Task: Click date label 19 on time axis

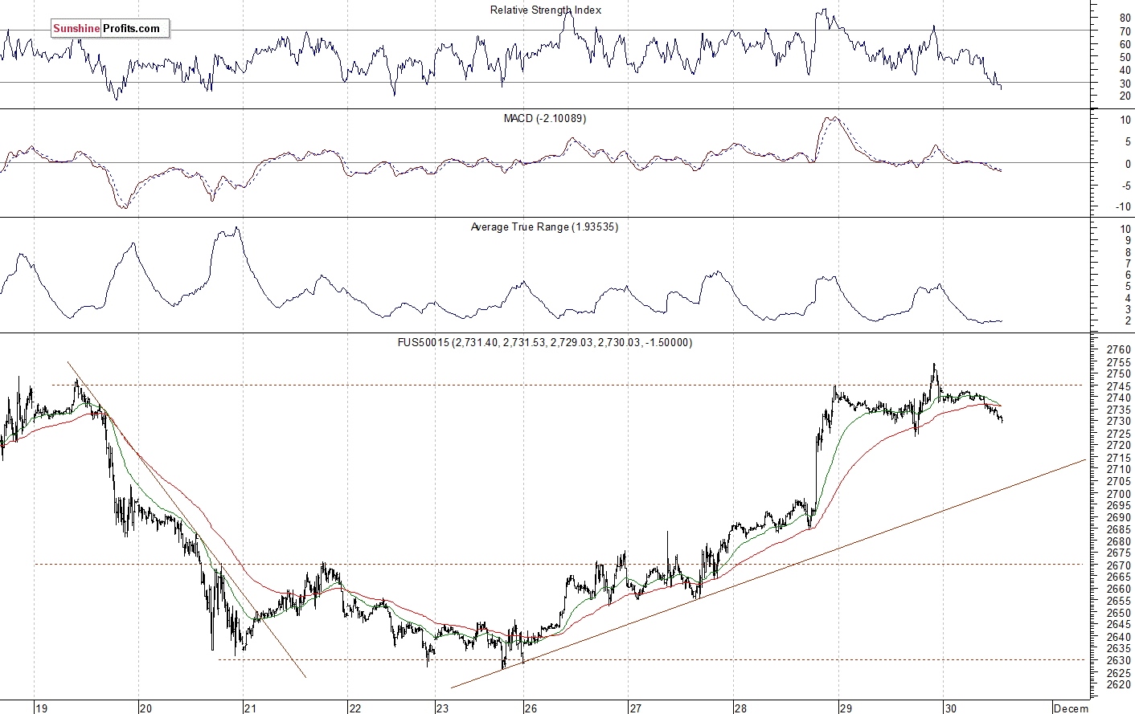Action: [41, 708]
